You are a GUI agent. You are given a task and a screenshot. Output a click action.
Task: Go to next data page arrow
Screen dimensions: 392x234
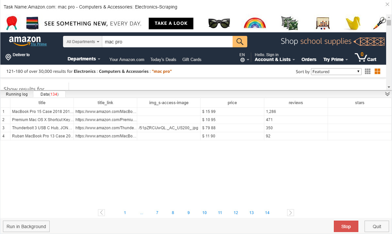click(x=290, y=213)
